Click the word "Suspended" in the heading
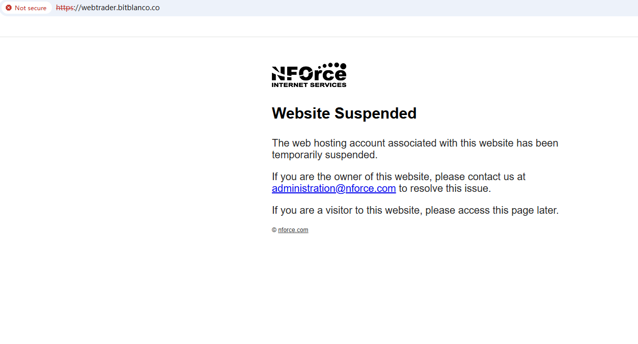This screenshot has width=638, height=344. tap(375, 113)
